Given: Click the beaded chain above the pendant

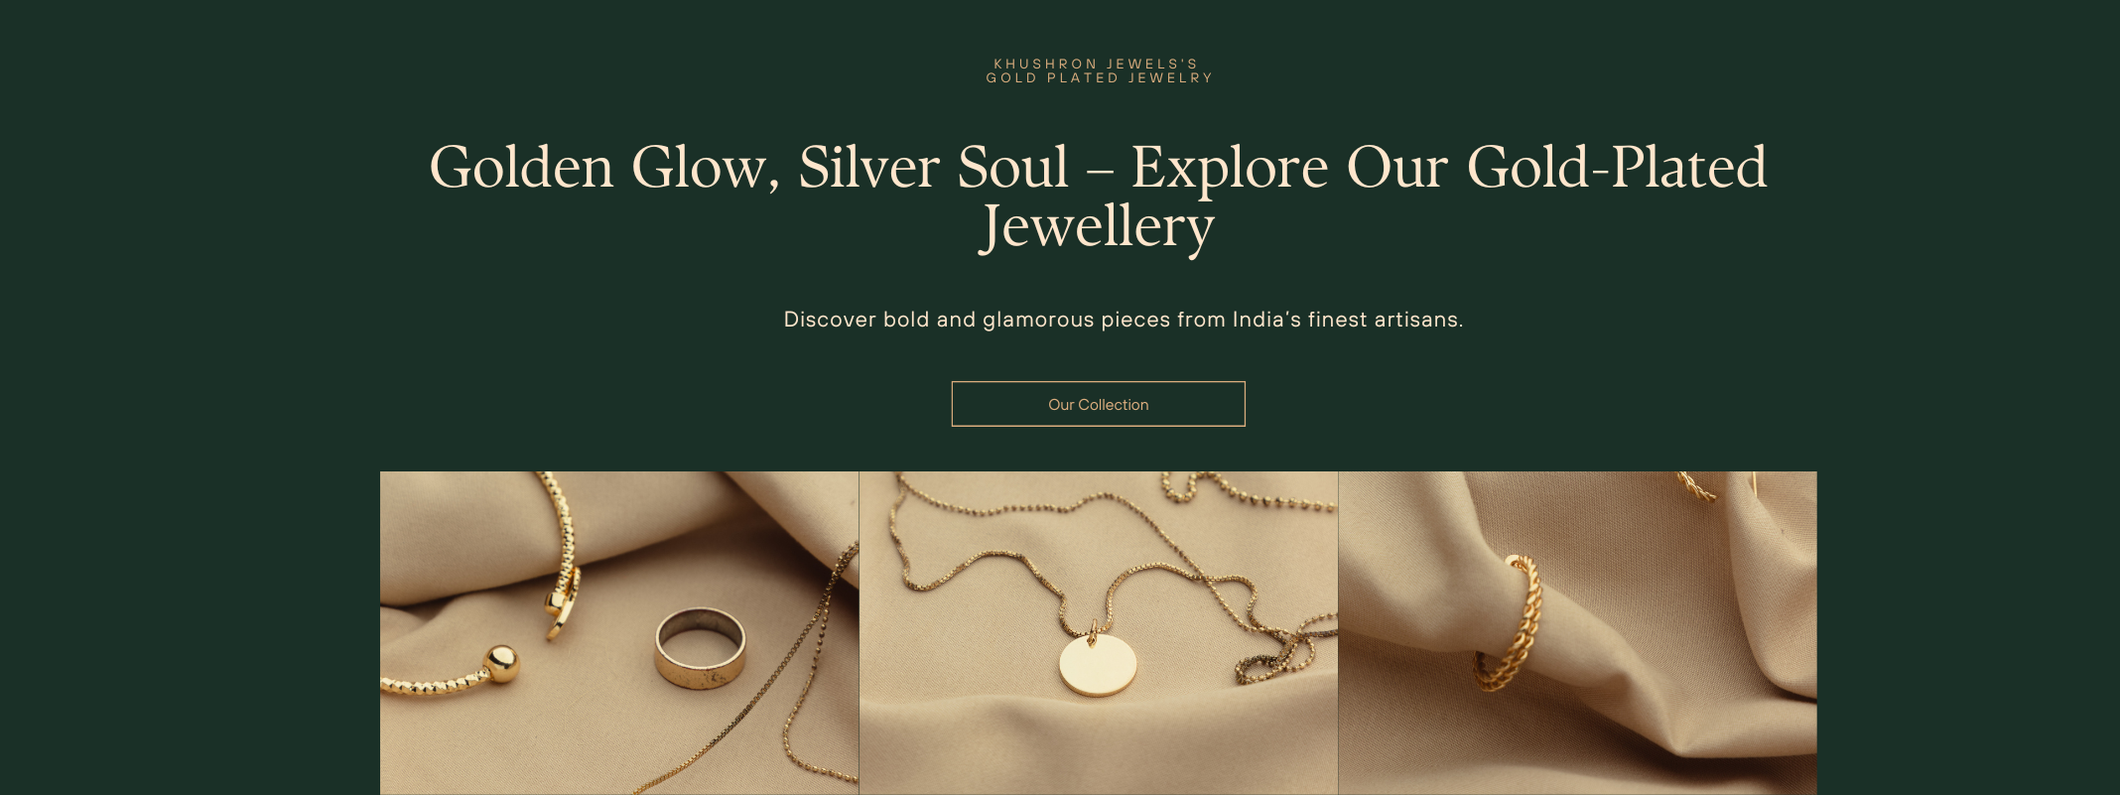Looking at the screenshot, I should point(1251,493).
